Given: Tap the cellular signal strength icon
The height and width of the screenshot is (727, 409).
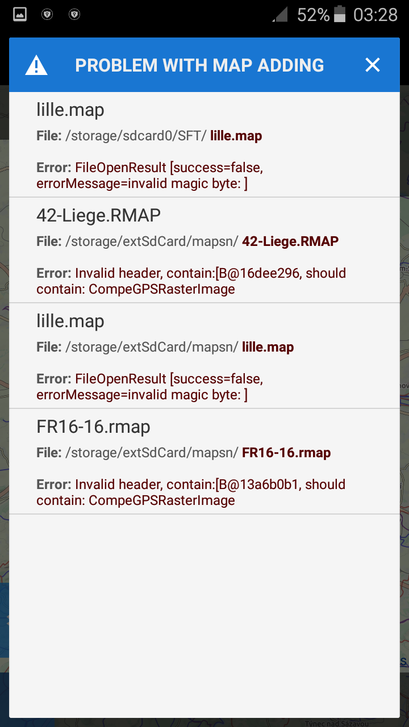Looking at the screenshot, I should pos(280,15).
